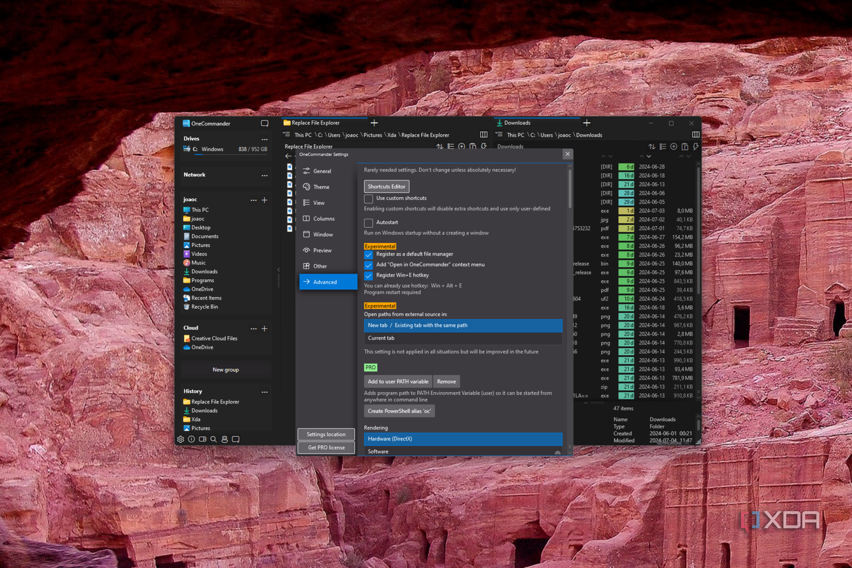
Task: Switch to the Downloads tab
Action: pyautogui.click(x=516, y=122)
